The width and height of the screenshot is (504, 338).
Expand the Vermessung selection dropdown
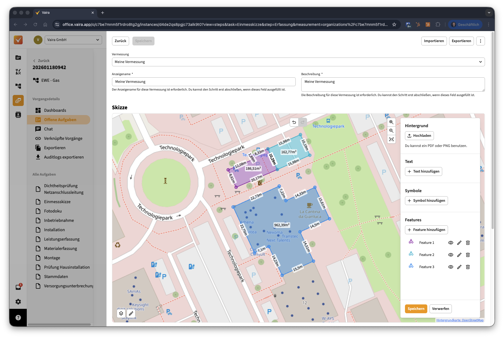tap(298, 62)
